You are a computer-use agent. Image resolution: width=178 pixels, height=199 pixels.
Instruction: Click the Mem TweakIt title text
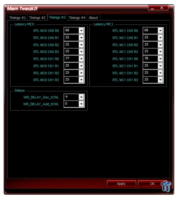point(22,9)
